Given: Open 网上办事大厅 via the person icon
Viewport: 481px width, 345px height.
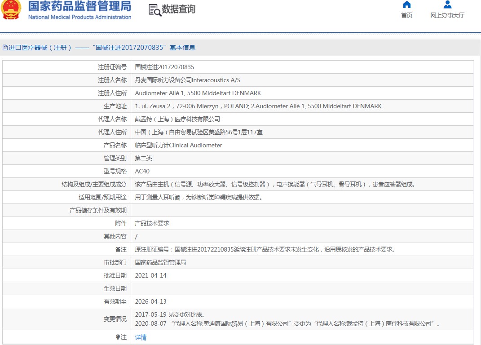Looking at the screenshot, I should (x=448, y=4).
